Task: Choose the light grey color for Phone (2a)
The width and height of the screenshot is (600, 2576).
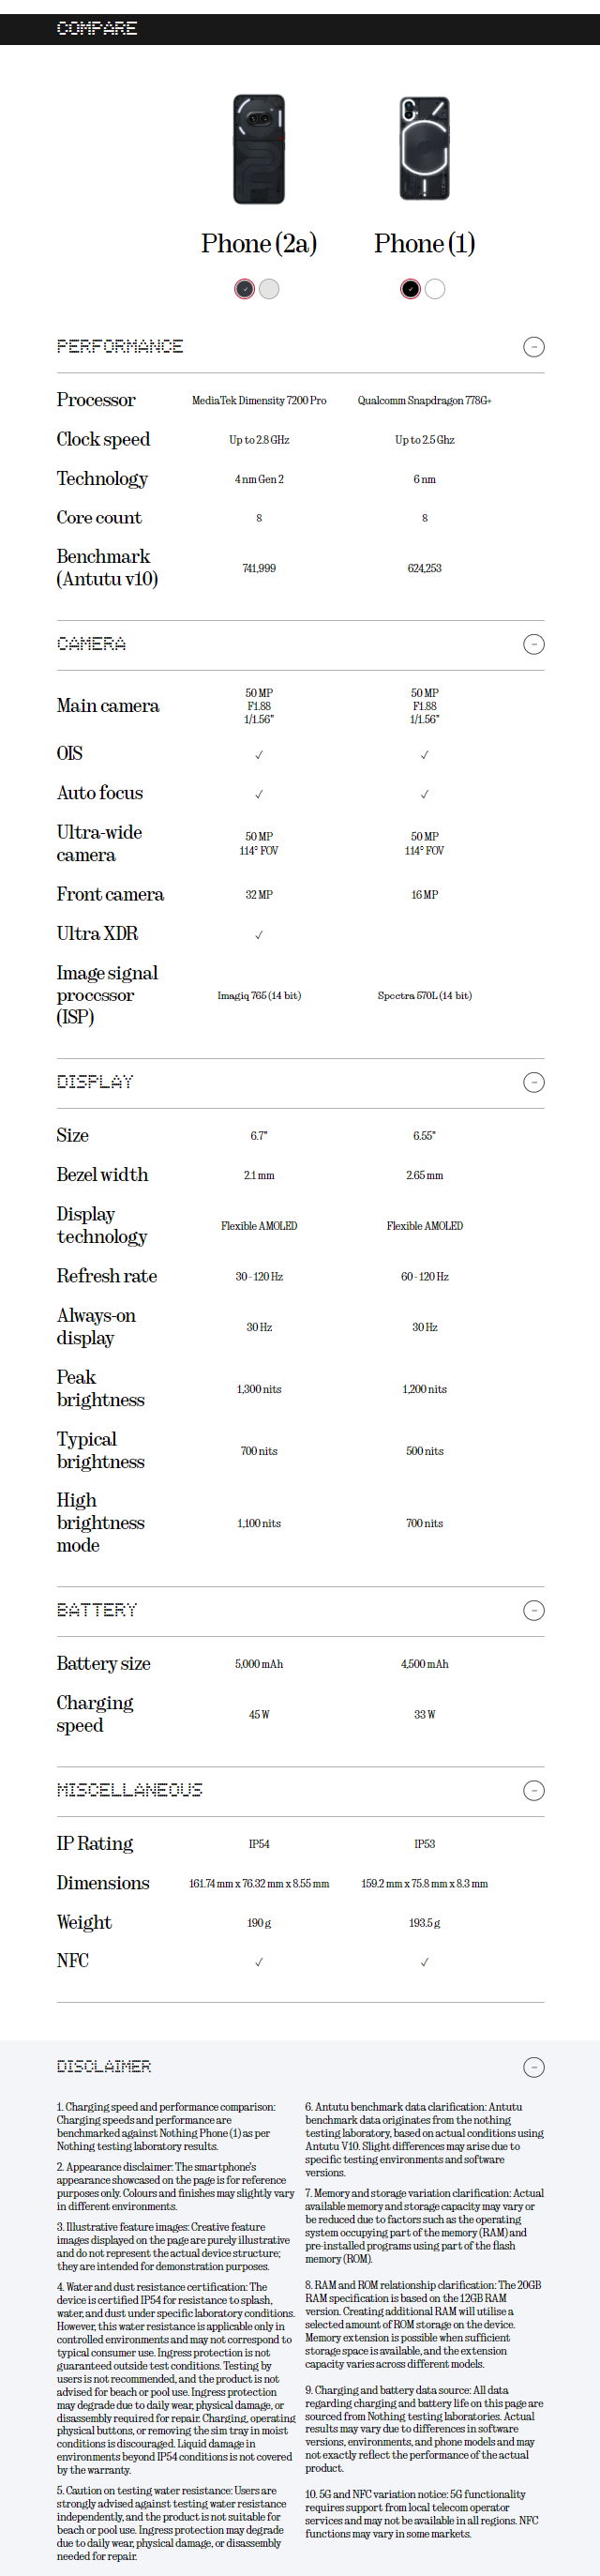Action: point(269,289)
